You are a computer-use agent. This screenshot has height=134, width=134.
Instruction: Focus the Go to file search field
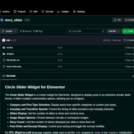86,31
